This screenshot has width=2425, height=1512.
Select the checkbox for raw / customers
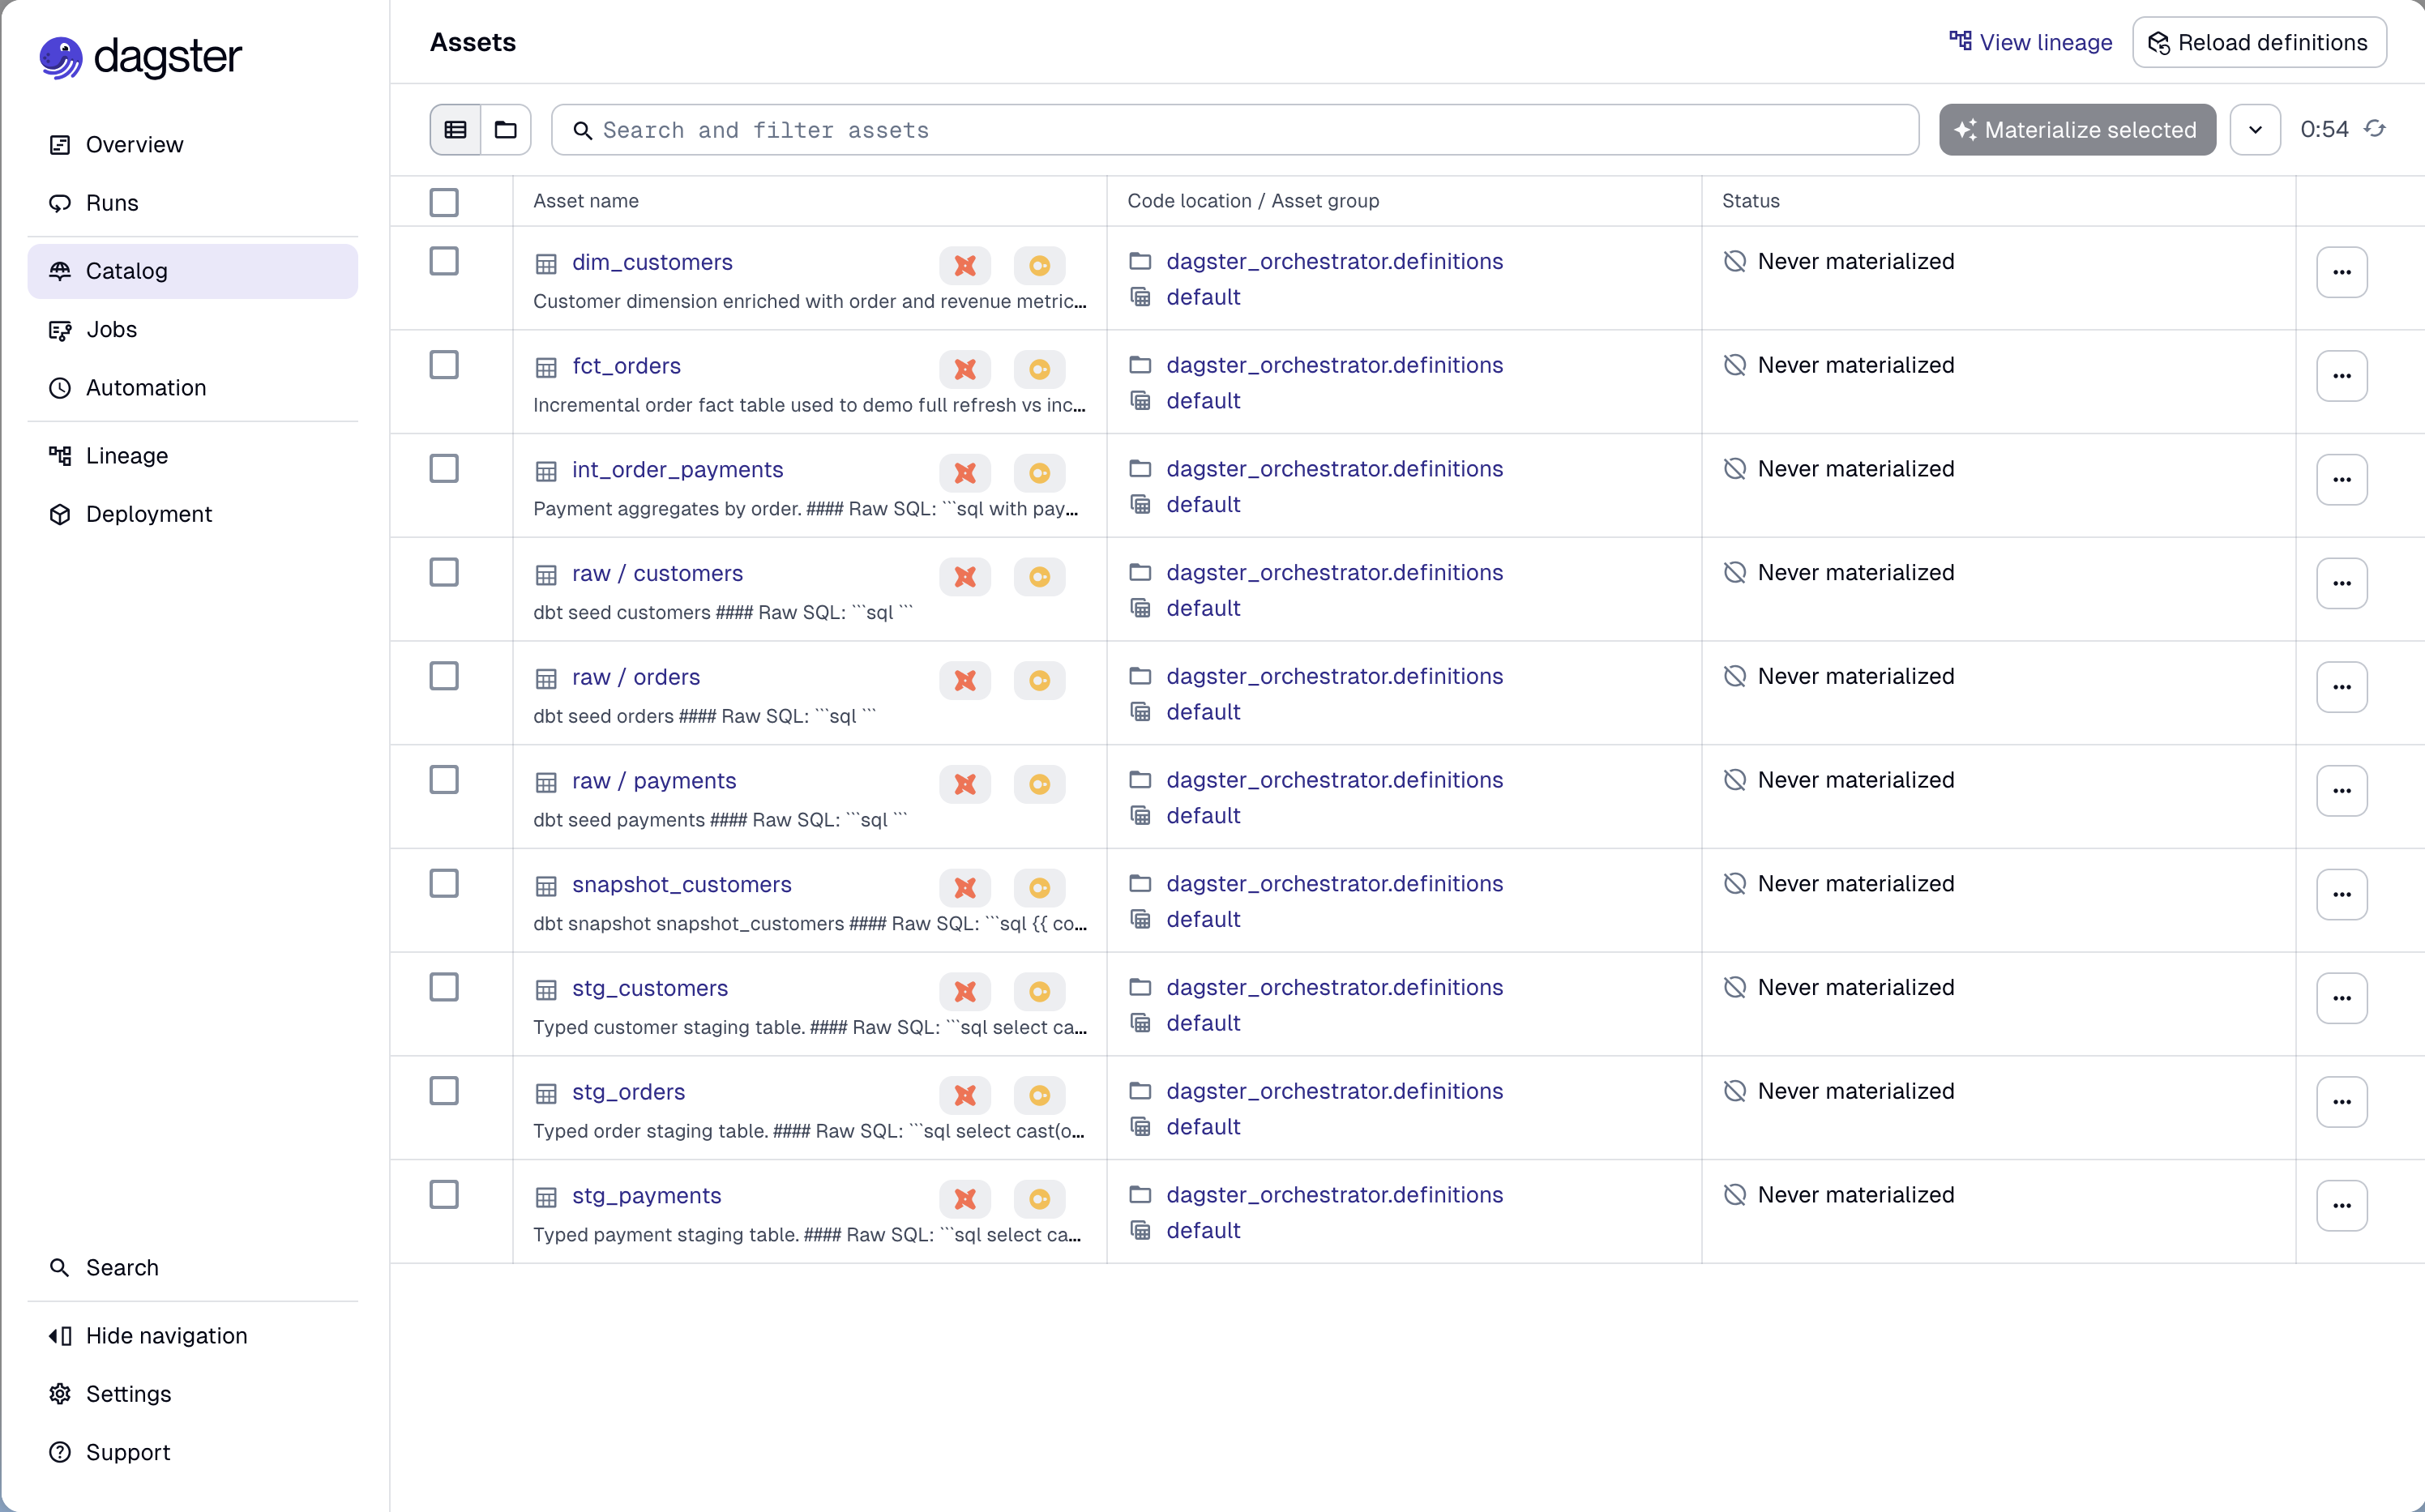(443, 572)
